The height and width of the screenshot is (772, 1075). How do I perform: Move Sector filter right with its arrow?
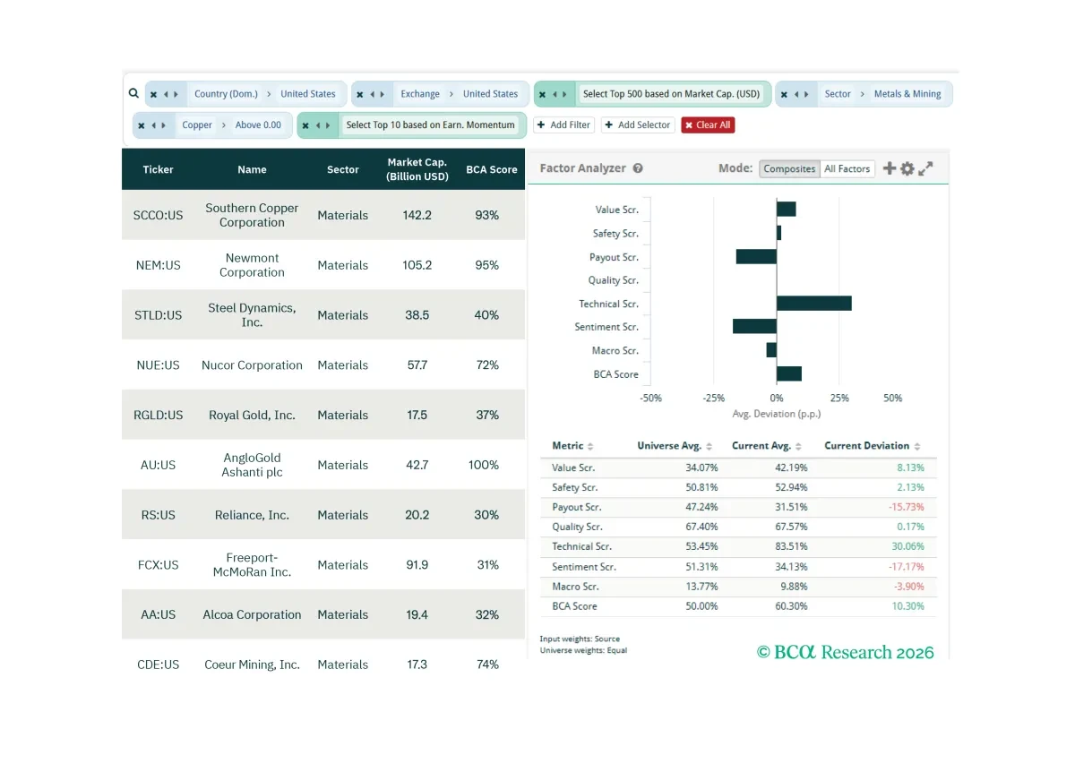point(805,94)
